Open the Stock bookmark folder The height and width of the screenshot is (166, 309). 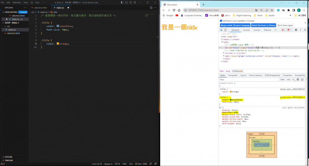(x=258, y=15)
